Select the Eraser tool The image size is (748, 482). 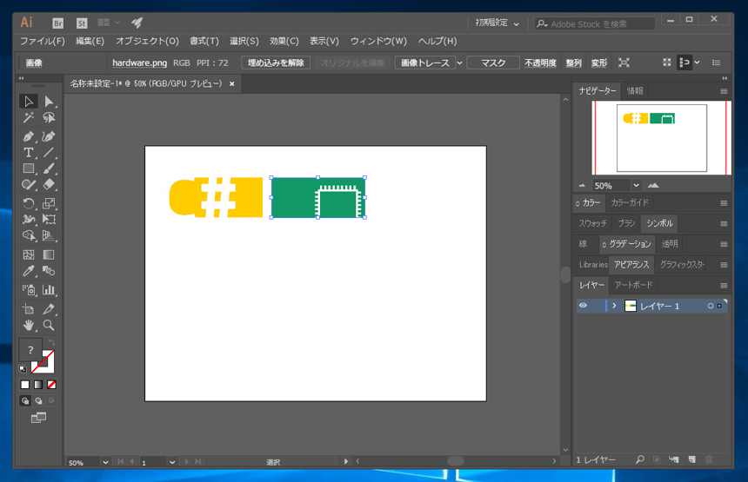(49, 185)
